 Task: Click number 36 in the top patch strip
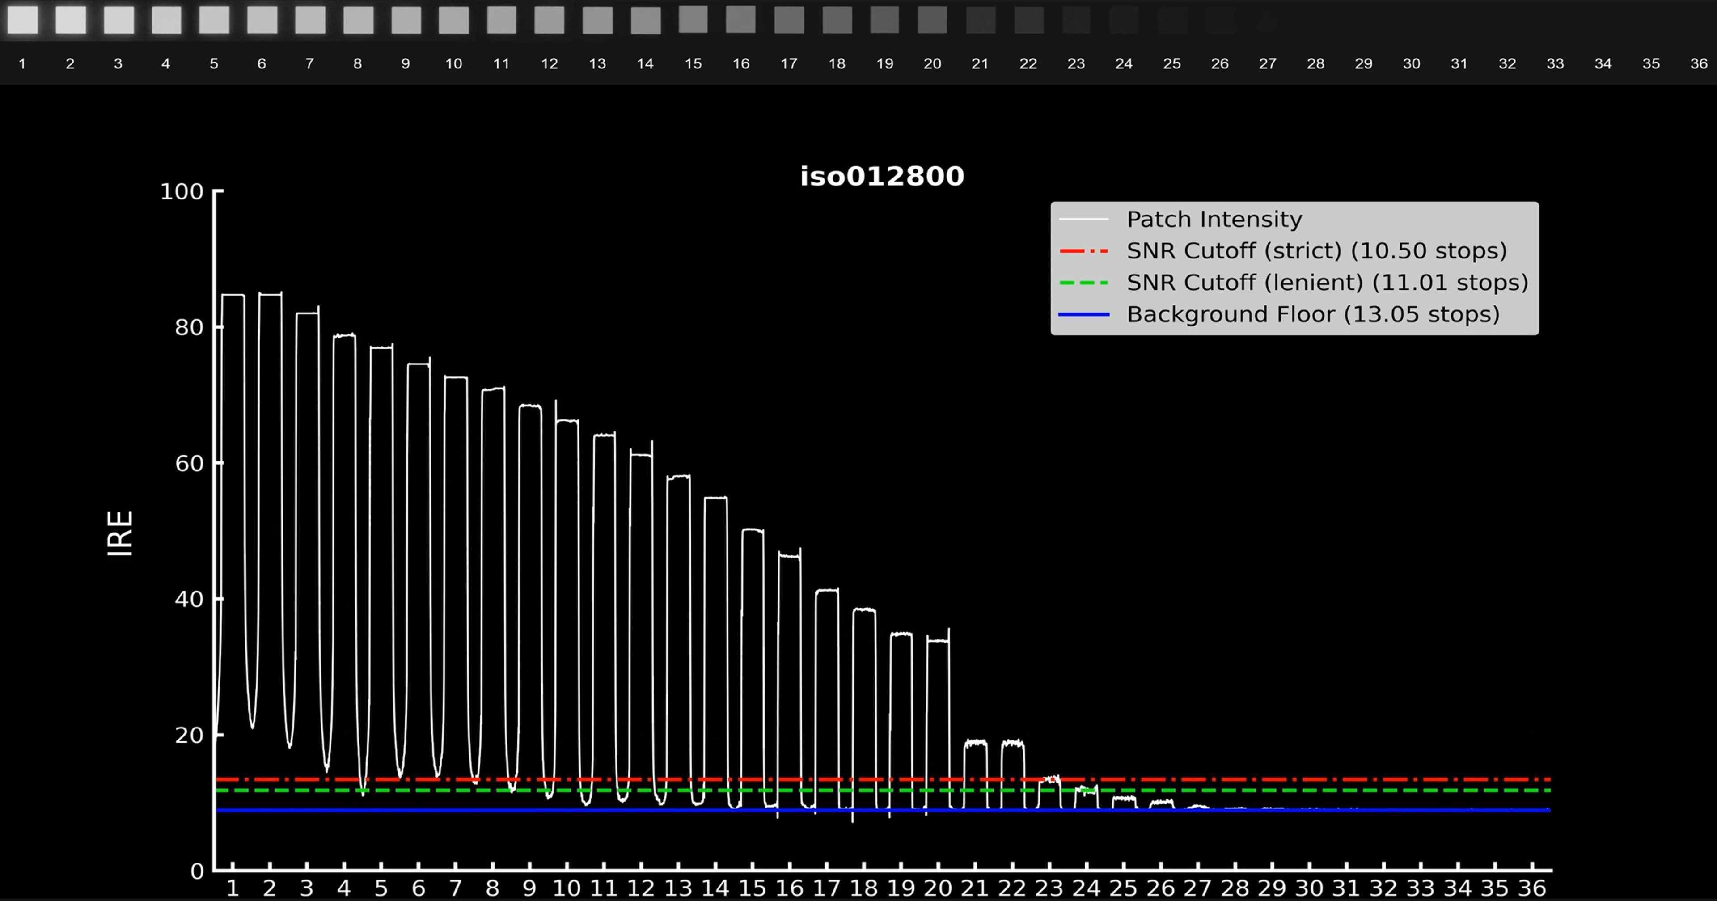pyautogui.click(x=1698, y=64)
